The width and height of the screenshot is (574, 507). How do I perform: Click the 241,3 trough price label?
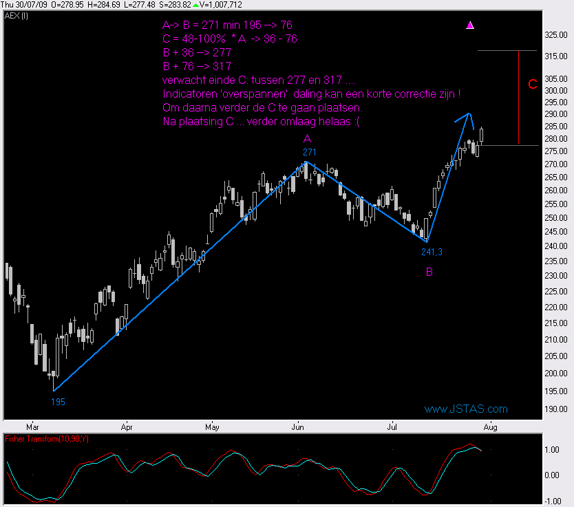click(x=432, y=252)
